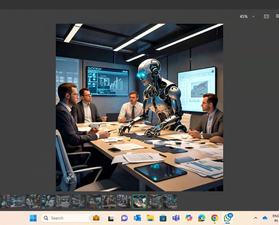This screenshot has width=279, height=225.
Task: Open the doctor and elderly patient thumbnail
Action: [33, 201]
